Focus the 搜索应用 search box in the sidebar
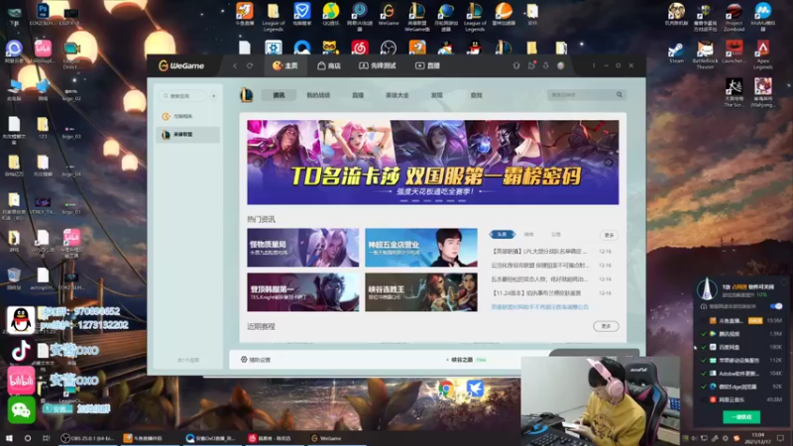 tap(182, 95)
